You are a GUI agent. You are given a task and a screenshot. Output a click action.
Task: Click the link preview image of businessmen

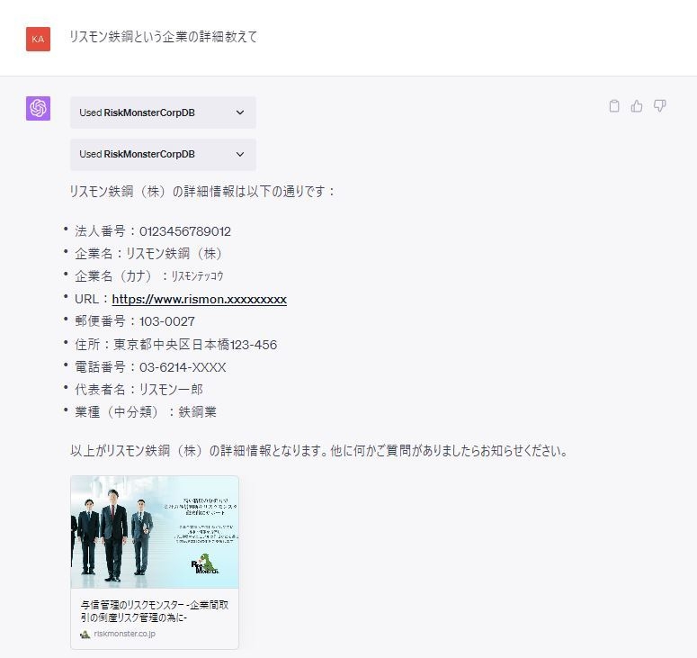(x=154, y=532)
